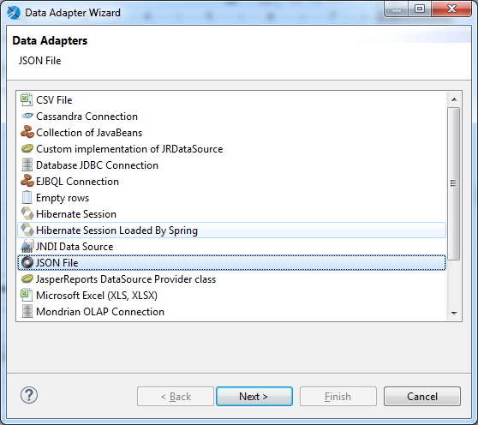Click the scrollbar up arrow
478x425 pixels.
coord(454,99)
